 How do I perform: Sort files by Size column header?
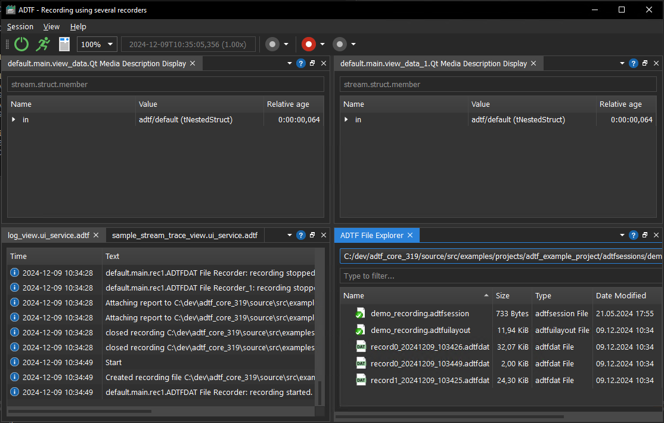[512, 296]
